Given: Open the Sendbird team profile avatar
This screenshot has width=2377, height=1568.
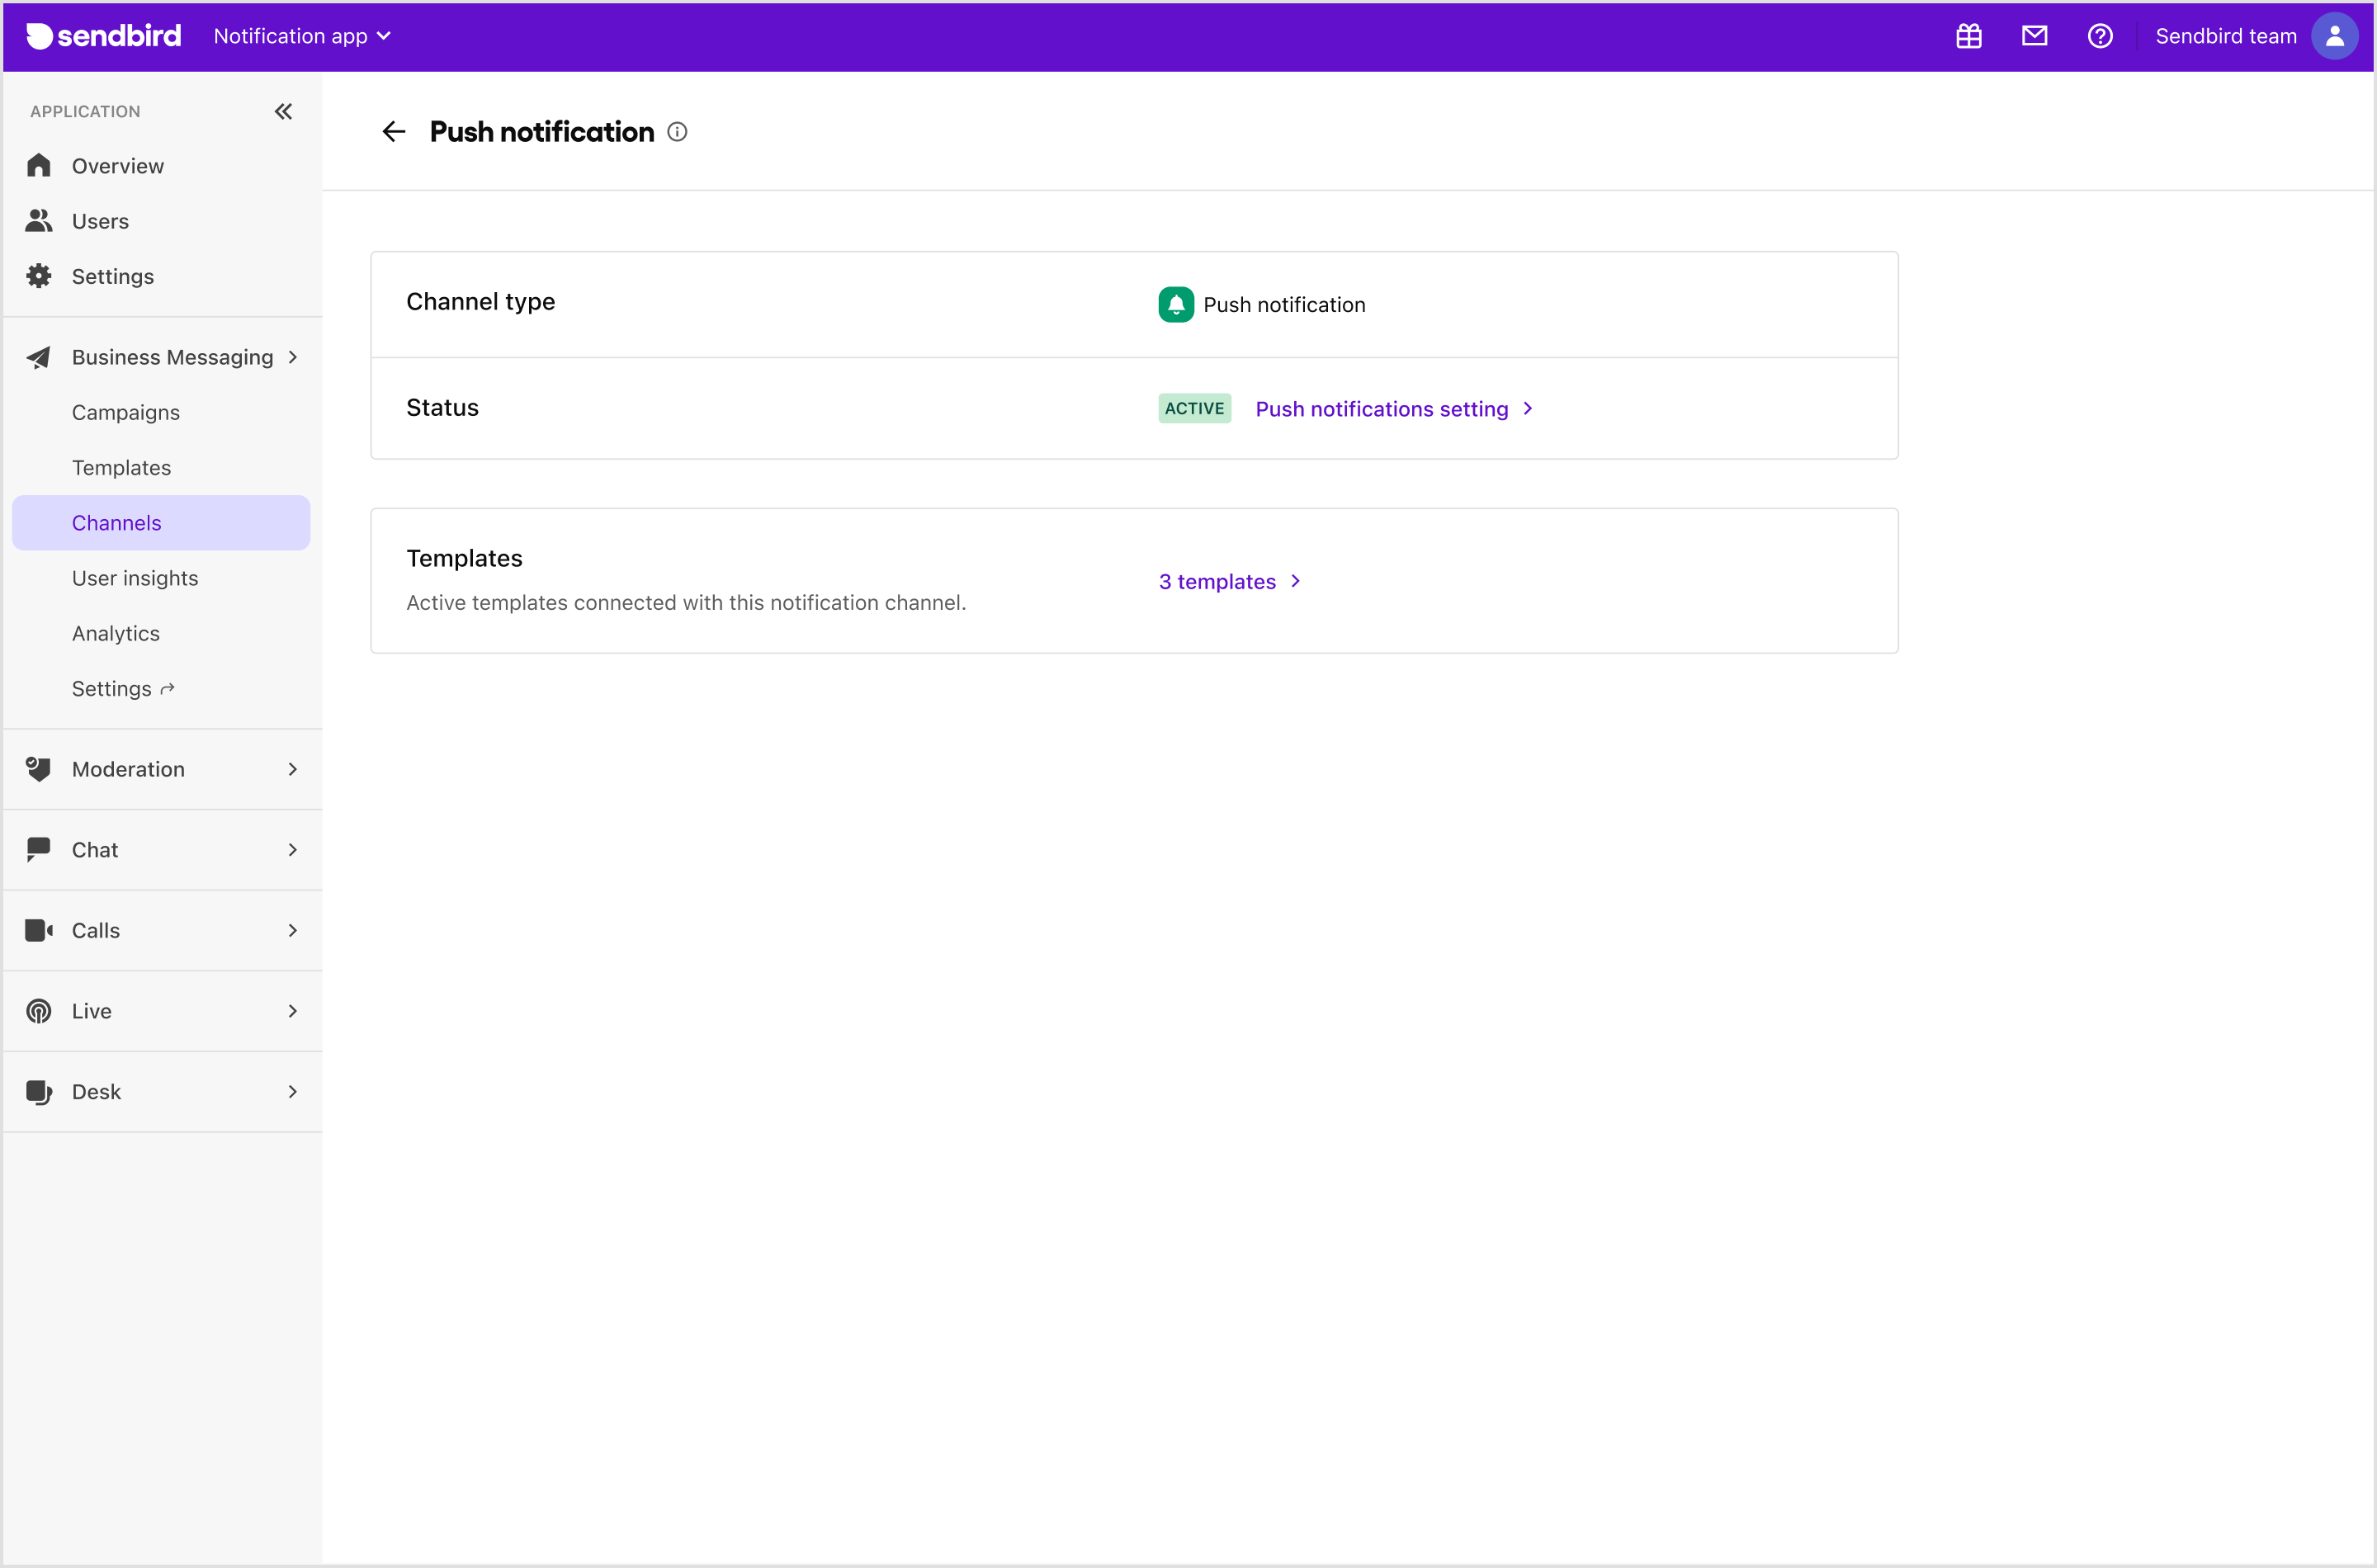Looking at the screenshot, I should tap(2334, 36).
